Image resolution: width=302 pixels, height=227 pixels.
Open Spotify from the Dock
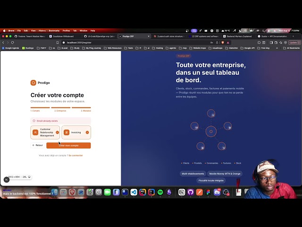coord(160,192)
